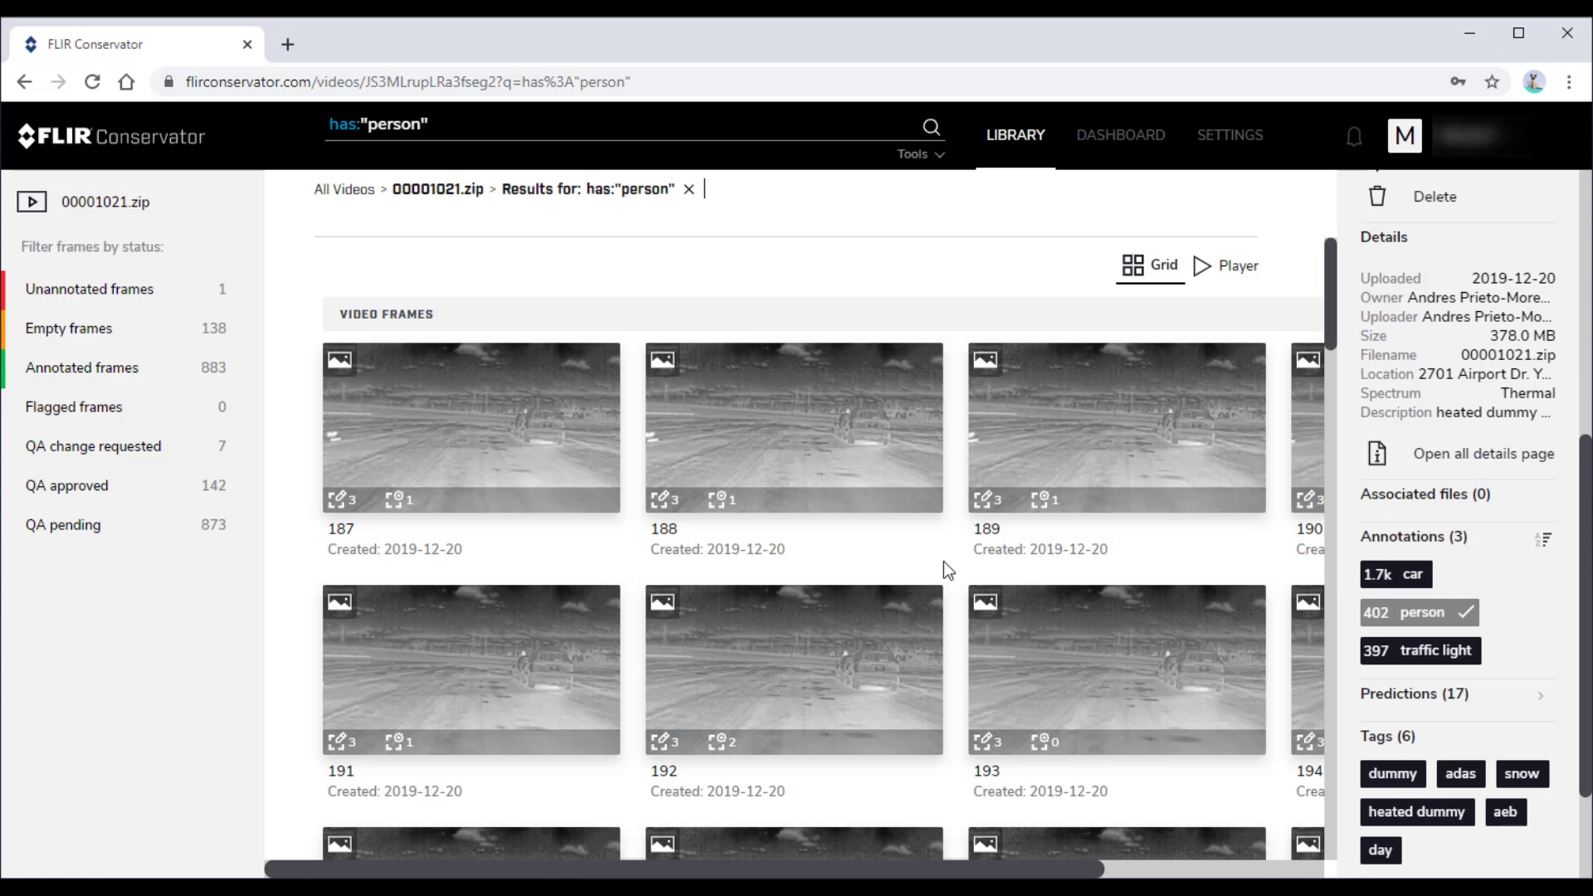Click the 00001021.zip breadcrumb link
This screenshot has height=896, width=1593.
tap(437, 188)
